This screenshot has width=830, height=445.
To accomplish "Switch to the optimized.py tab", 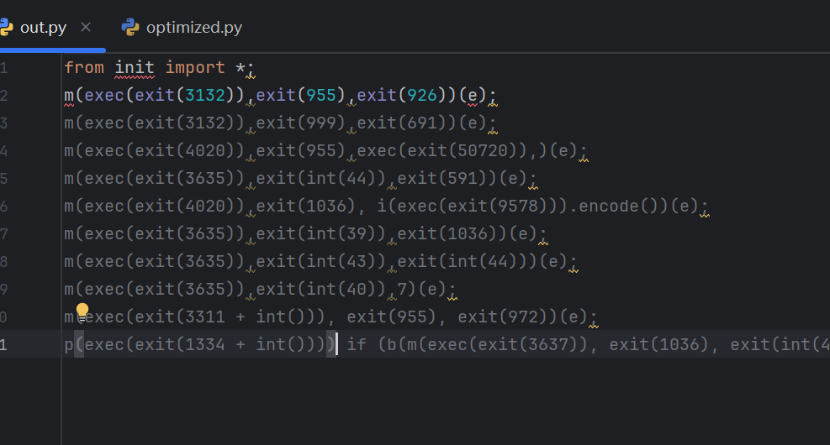I will click(193, 28).
